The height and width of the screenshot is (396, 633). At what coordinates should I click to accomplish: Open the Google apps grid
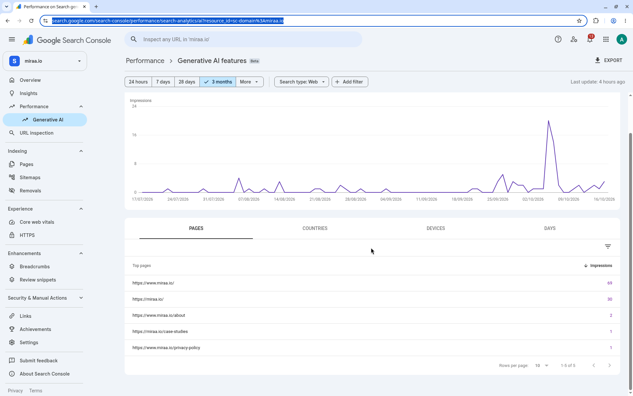click(606, 40)
